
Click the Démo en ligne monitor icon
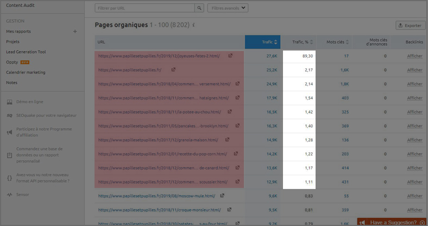[x=10, y=102]
